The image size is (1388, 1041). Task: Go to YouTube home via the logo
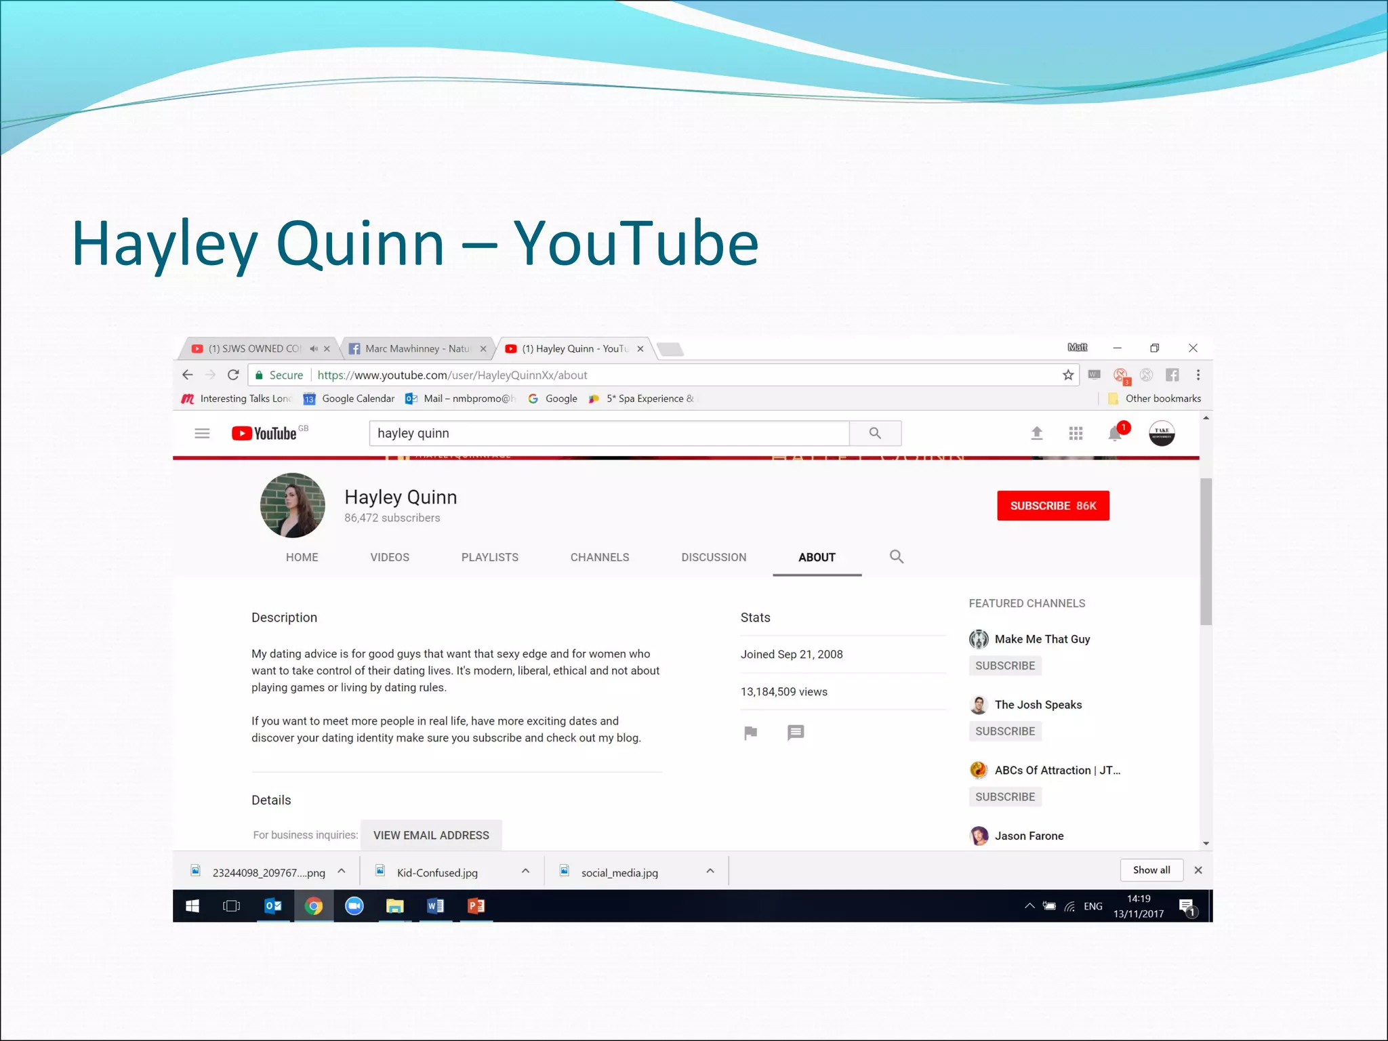pyautogui.click(x=264, y=433)
